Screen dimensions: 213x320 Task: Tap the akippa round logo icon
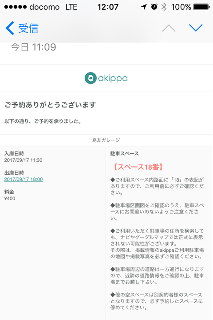click(x=91, y=78)
